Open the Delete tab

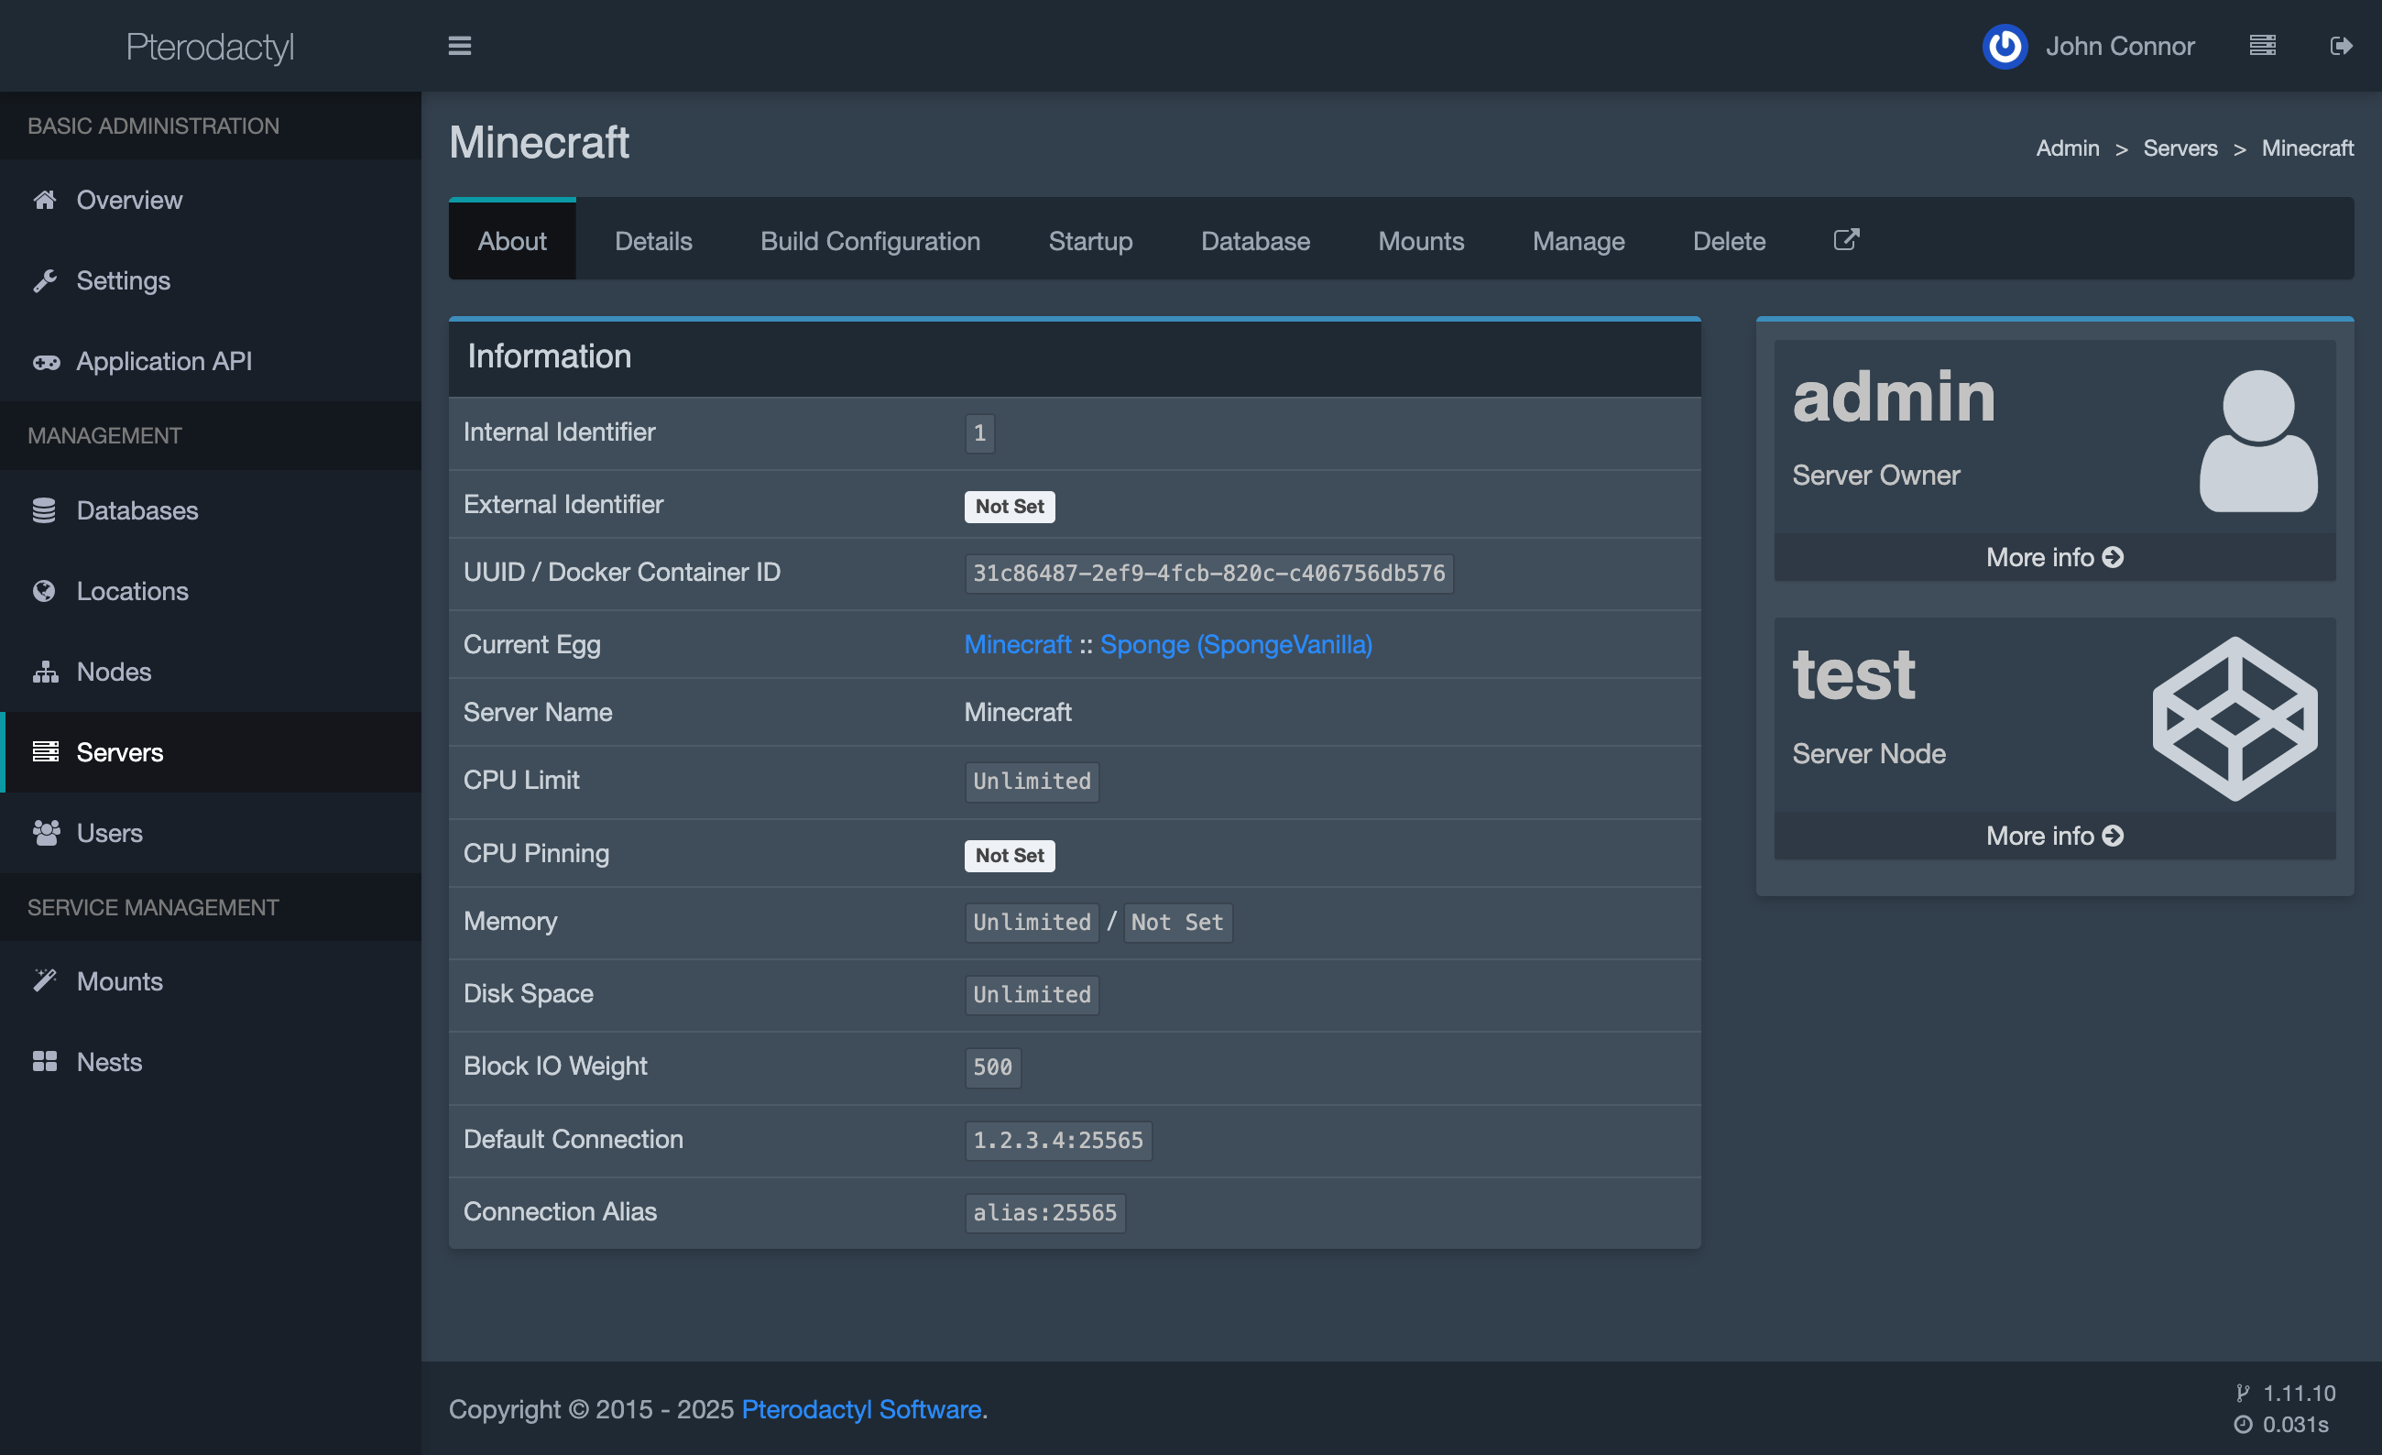click(x=1729, y=241)
